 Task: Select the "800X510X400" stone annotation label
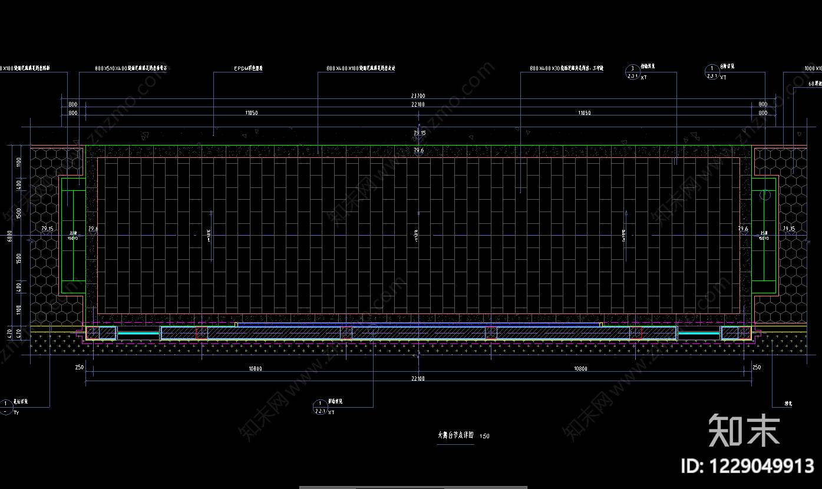[x=132, y=69]
